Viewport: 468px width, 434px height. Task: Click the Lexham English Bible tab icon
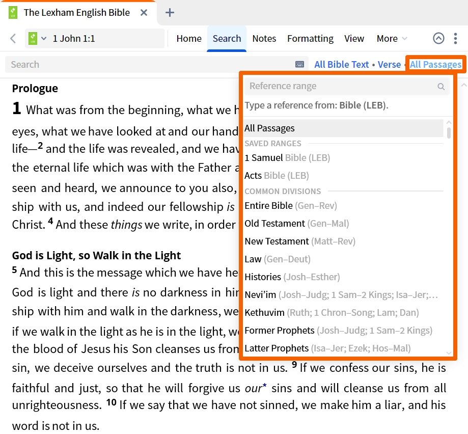coord(13,13)
